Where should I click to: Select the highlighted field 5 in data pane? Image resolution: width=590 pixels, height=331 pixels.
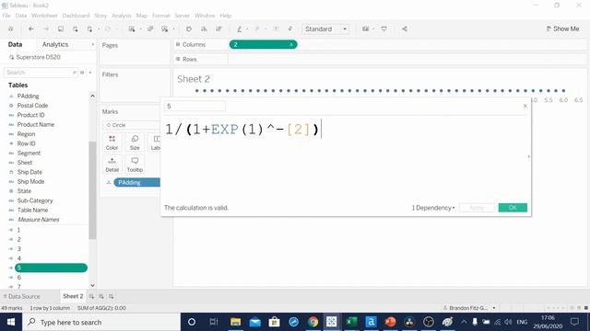coord(52,268)
